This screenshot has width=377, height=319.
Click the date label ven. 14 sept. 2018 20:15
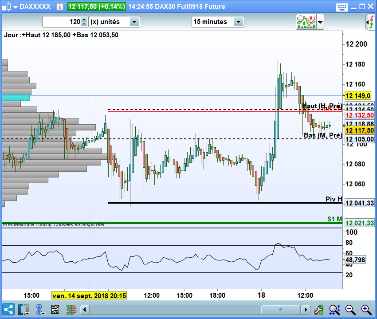89,295
